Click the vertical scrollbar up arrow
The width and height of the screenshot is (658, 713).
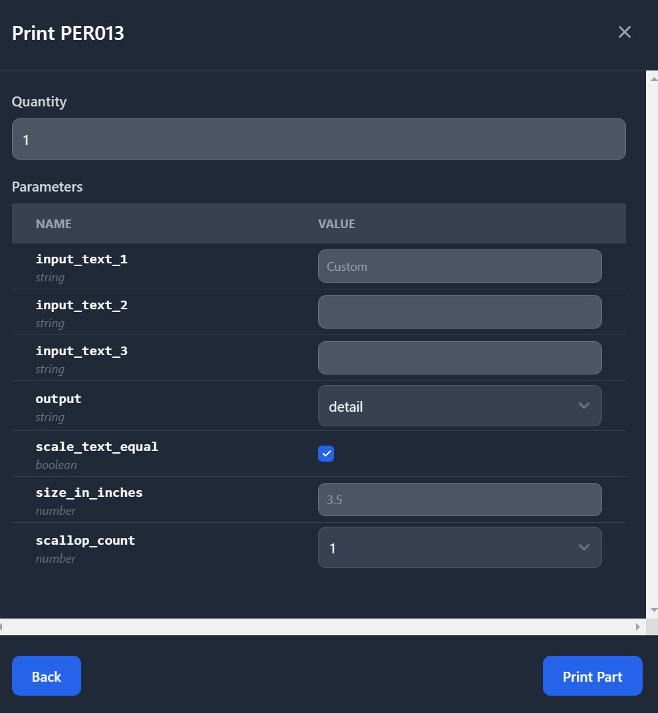[x=653, y=79]
